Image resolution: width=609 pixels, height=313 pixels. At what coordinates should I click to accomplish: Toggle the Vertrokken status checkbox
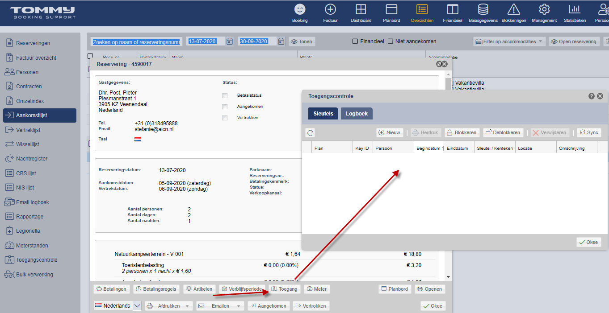point(225,118)
